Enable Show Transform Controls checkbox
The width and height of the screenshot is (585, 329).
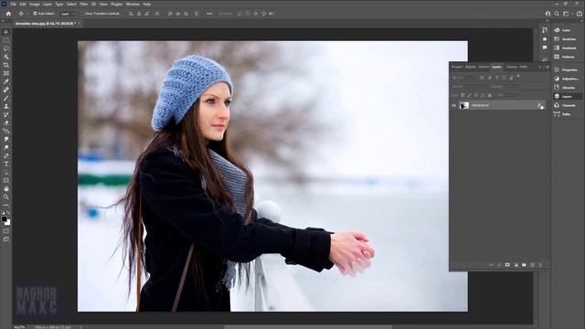click(x=82, y=14)
